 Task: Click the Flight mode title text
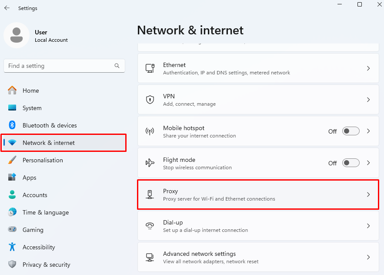(x=179, y=160)
